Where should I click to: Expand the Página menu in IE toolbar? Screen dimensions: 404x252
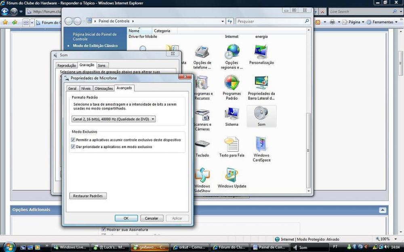(x=356, y=22)
